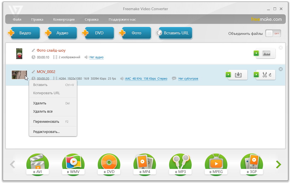Click the speaker icon by AAC audio
Viewport: 291px width, 184px height.
point(122,79)
